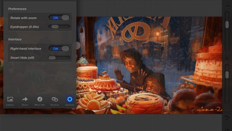Adjust the Eyedropper delay slider
232x131 pixels.
[x=59, y=27]
